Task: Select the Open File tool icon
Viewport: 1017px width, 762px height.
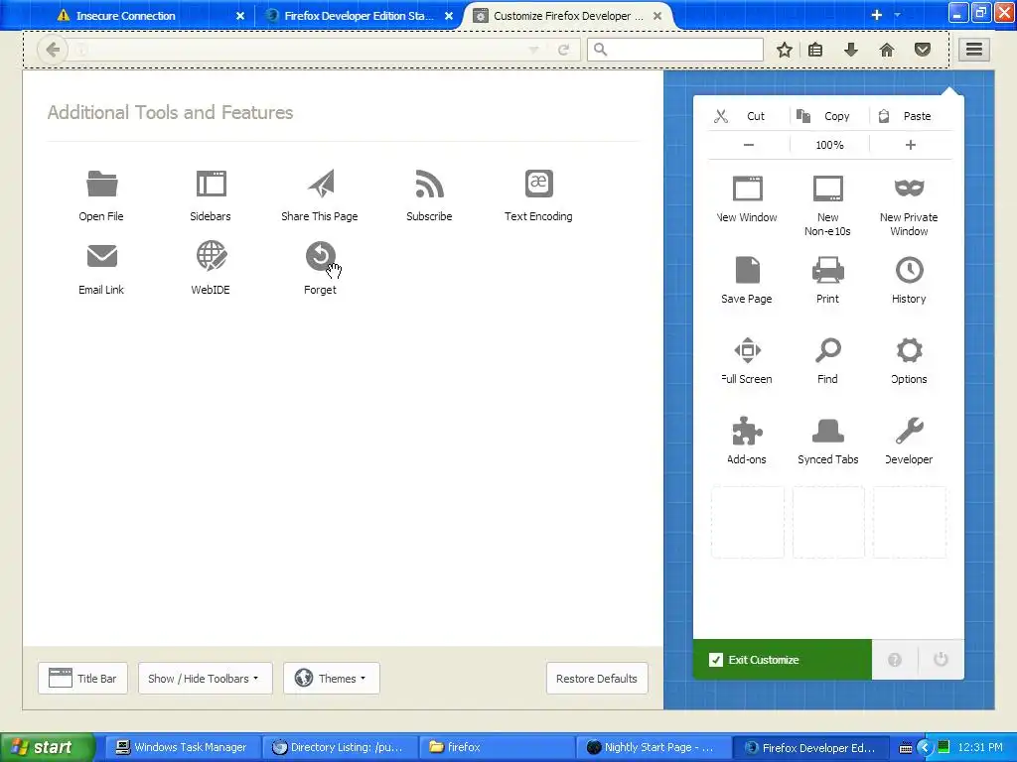Action: click(102, 184)
